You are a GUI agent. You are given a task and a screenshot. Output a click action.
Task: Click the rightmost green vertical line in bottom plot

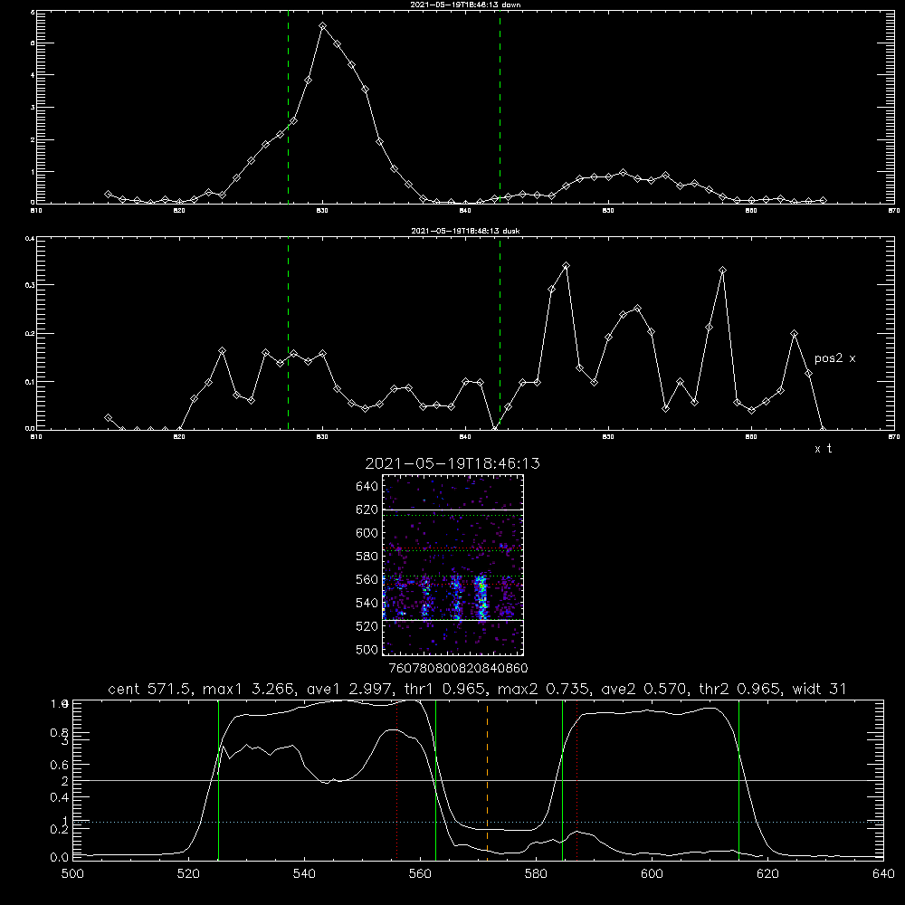(738, 779)
